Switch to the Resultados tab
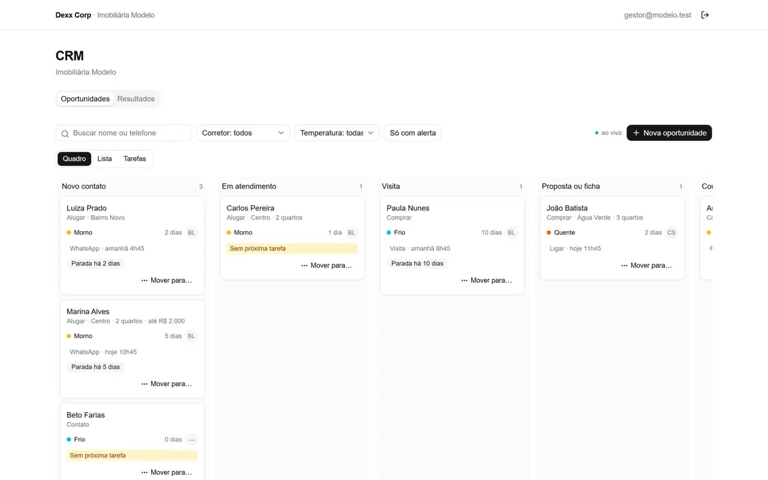 point(136,99)
